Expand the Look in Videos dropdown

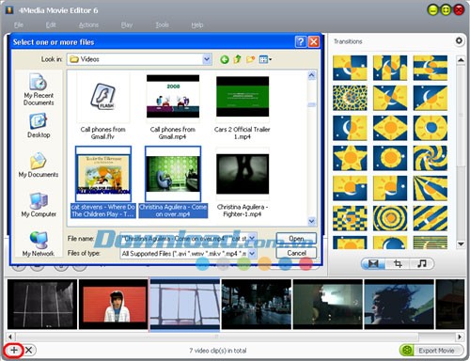tap(207, 59)
